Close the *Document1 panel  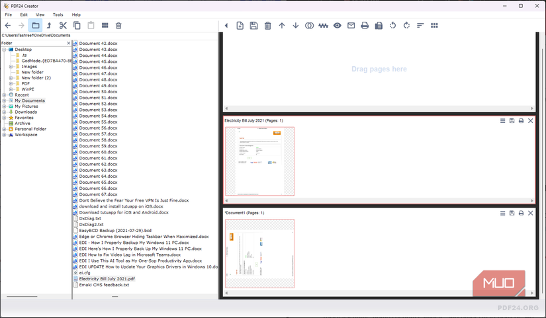pos(530,213)
